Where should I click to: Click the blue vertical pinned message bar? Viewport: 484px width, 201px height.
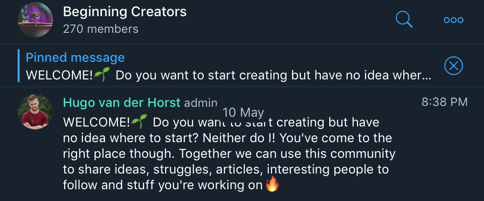(x=19, y=66)
